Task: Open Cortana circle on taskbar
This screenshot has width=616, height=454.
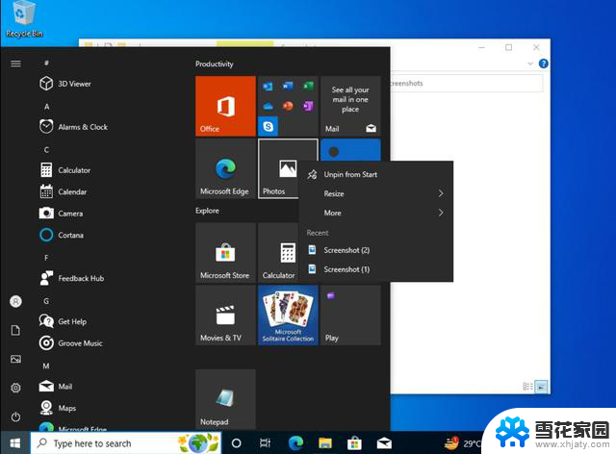Action: (236, 443)
